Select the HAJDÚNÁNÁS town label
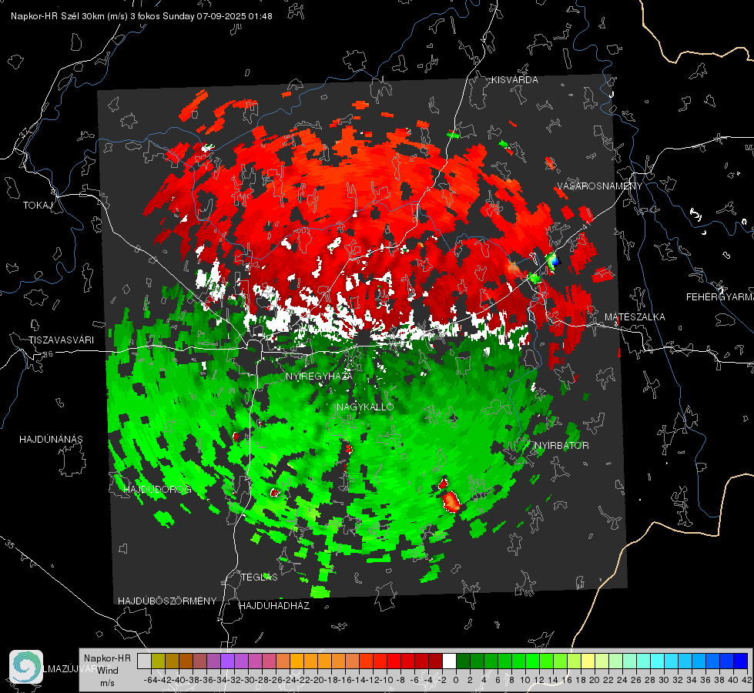 tap(51, 439)
